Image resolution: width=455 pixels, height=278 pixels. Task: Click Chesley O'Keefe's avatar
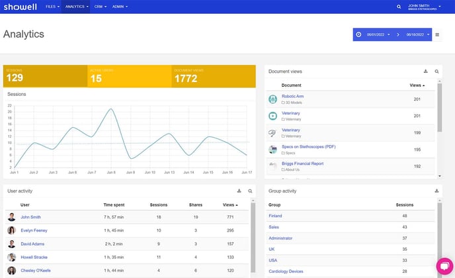point(12,271)
